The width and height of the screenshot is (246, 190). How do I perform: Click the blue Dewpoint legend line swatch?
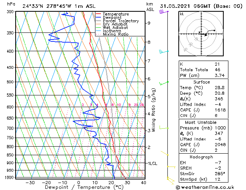99,17
